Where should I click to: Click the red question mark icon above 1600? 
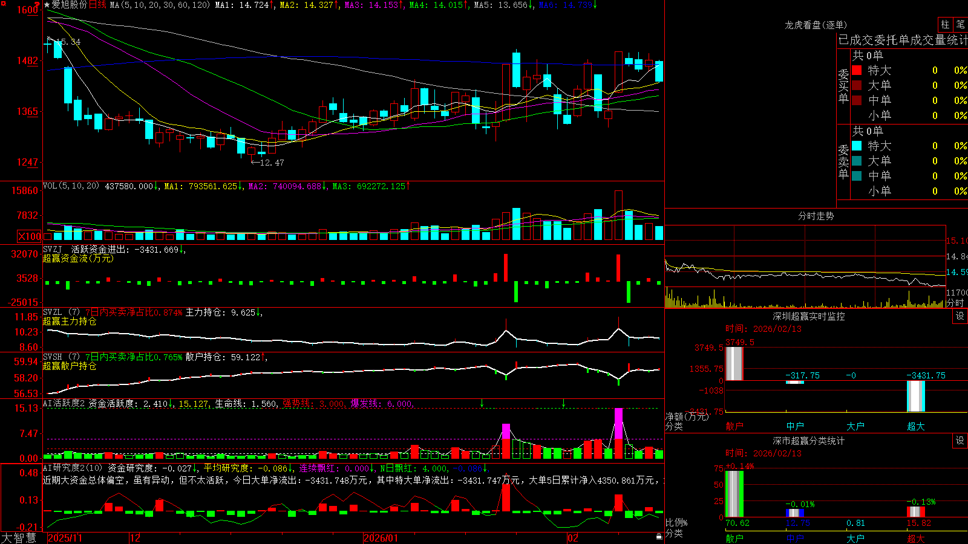pos(38,4)
